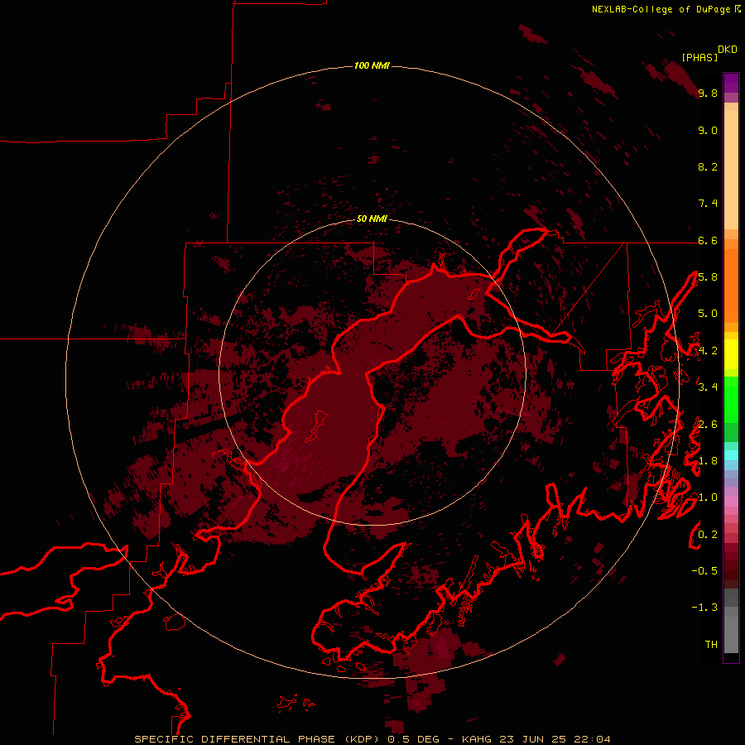Click the 3.4 legend value
Image resolution: width=745 pixels, height=745 pixels.
coord(708,387)
